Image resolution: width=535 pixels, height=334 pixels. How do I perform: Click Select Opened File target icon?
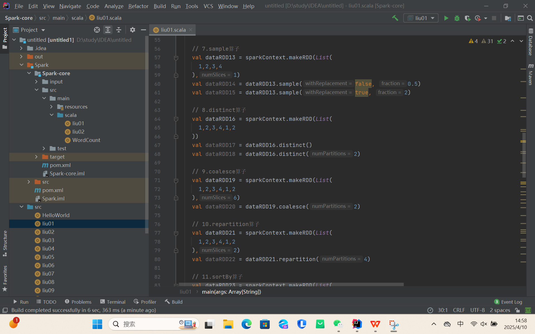click(x=97, y=30)
